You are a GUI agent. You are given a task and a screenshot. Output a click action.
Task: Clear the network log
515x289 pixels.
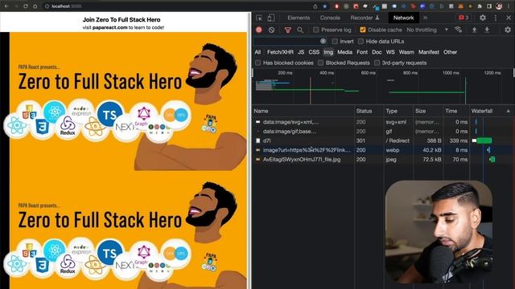pos(271,30)
